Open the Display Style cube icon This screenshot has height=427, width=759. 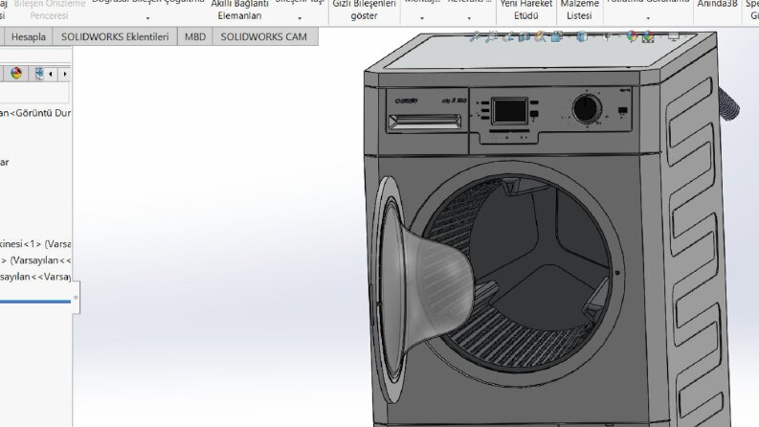581,36
